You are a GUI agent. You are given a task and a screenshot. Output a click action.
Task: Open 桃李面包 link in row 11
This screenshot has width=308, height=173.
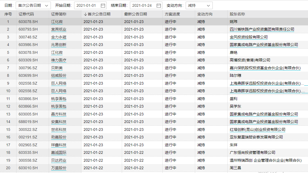pos(59,99)
